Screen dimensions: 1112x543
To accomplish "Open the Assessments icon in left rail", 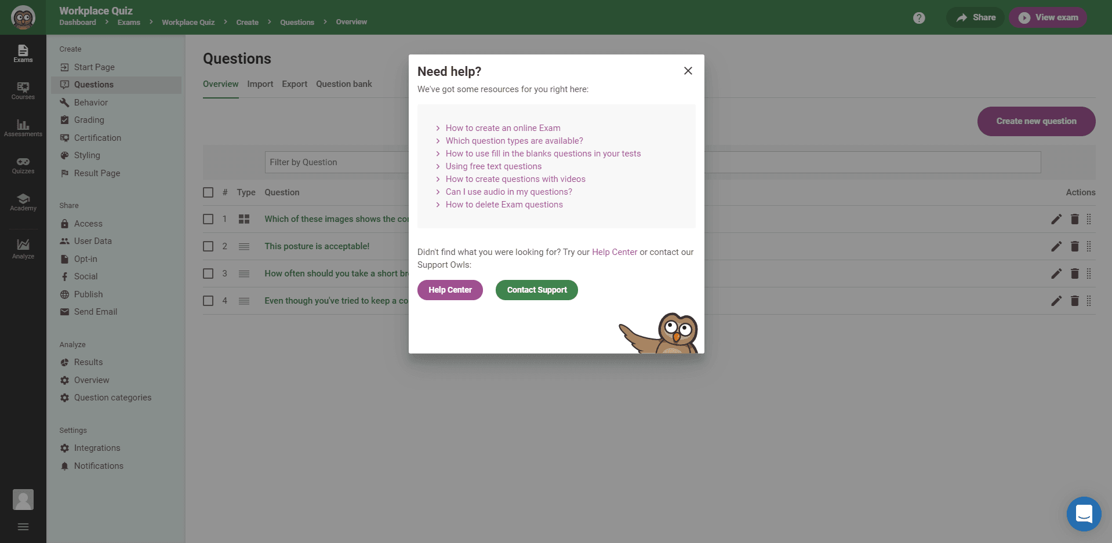I will [23, 127].
